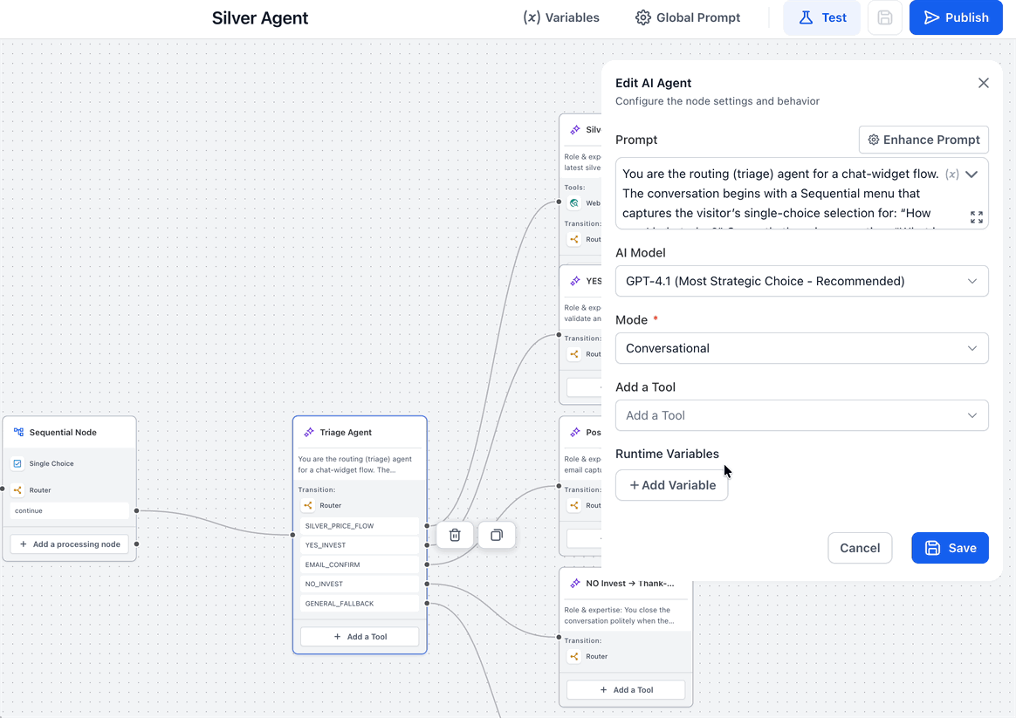Add a new runtime variable
This screenshot has width=1016, height=718.
(x=672, y=485)
